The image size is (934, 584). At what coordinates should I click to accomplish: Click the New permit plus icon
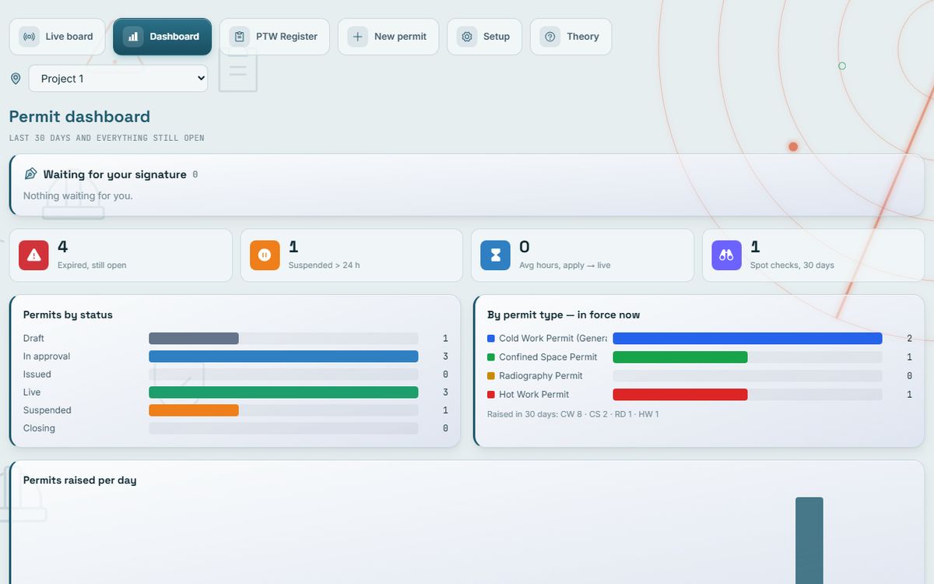coord(357,37)
